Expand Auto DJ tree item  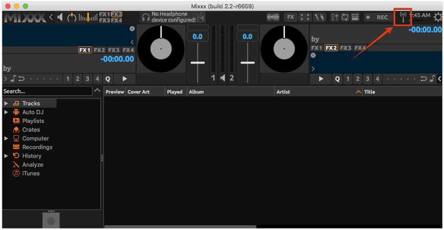[x=6, y=112]
